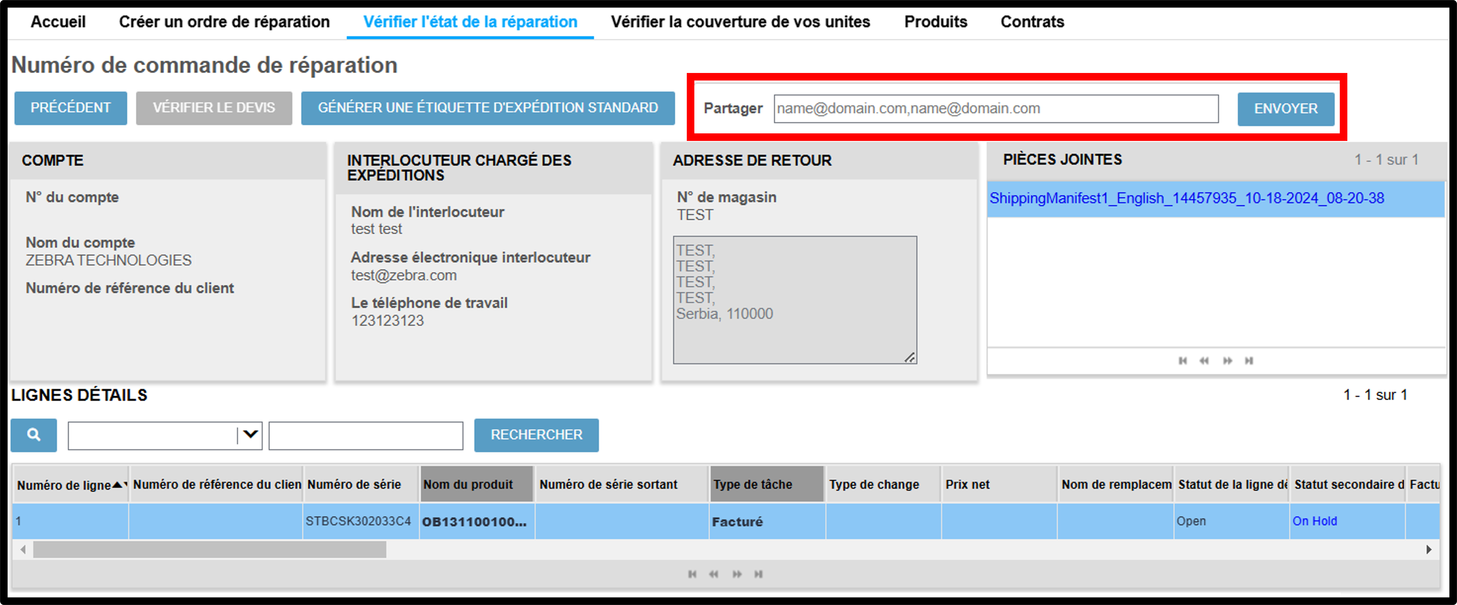Image resolution: width=1457 pixels, height=605 pixels.
Task: Open the search field dropdown in Lignes Détails
Action: 250,435
